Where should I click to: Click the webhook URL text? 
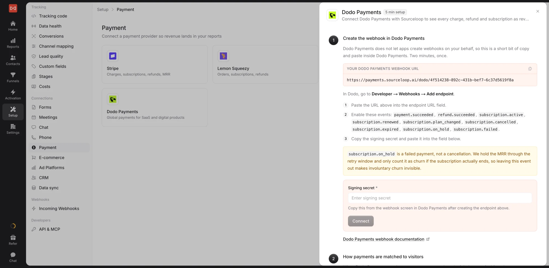[x=430, y=80]
